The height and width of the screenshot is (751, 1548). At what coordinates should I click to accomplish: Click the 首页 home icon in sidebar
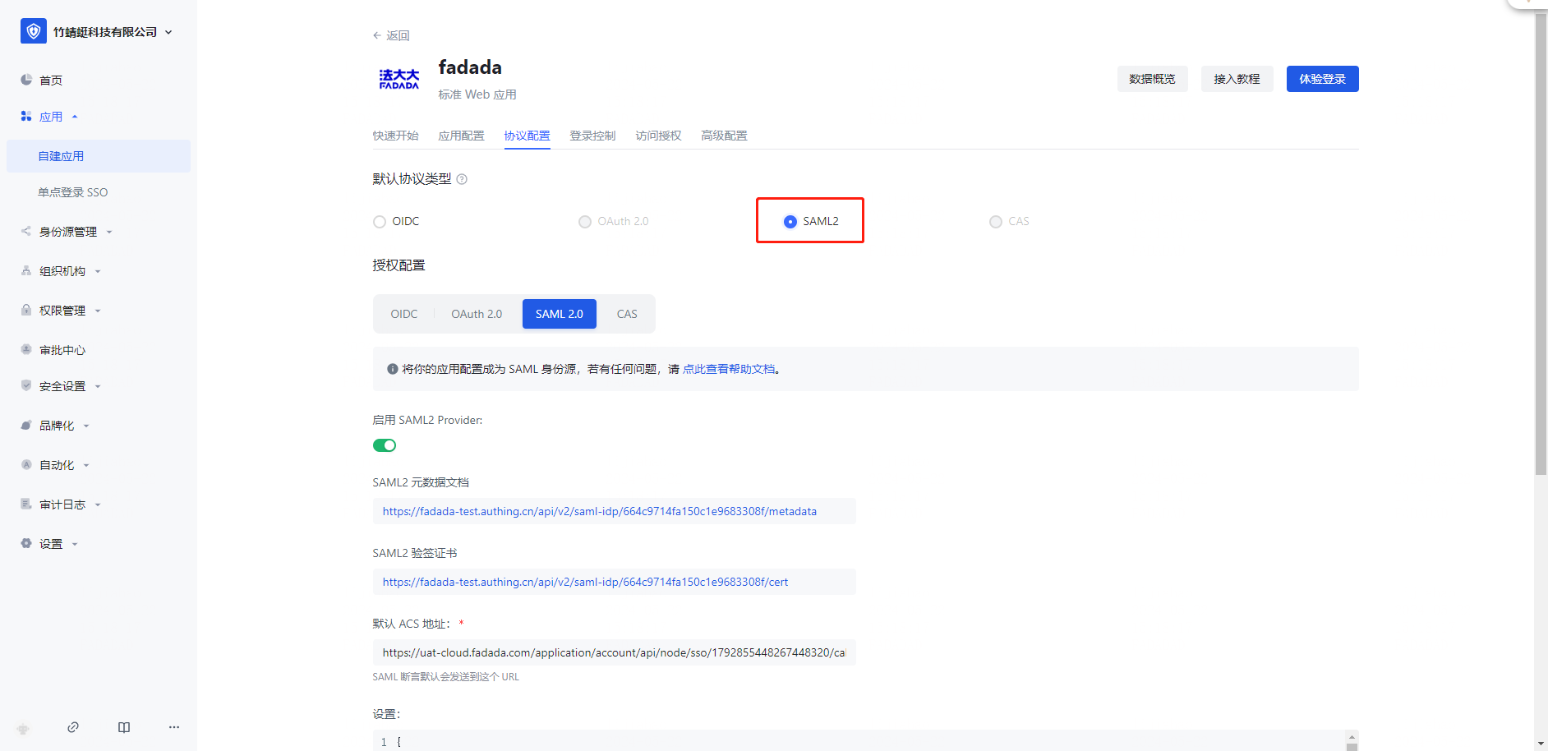[x=26, y=80]
